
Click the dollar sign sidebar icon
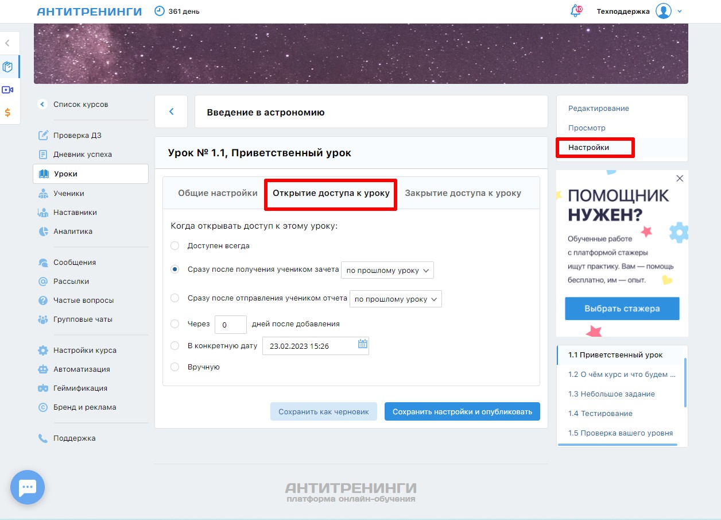(8, 113)
